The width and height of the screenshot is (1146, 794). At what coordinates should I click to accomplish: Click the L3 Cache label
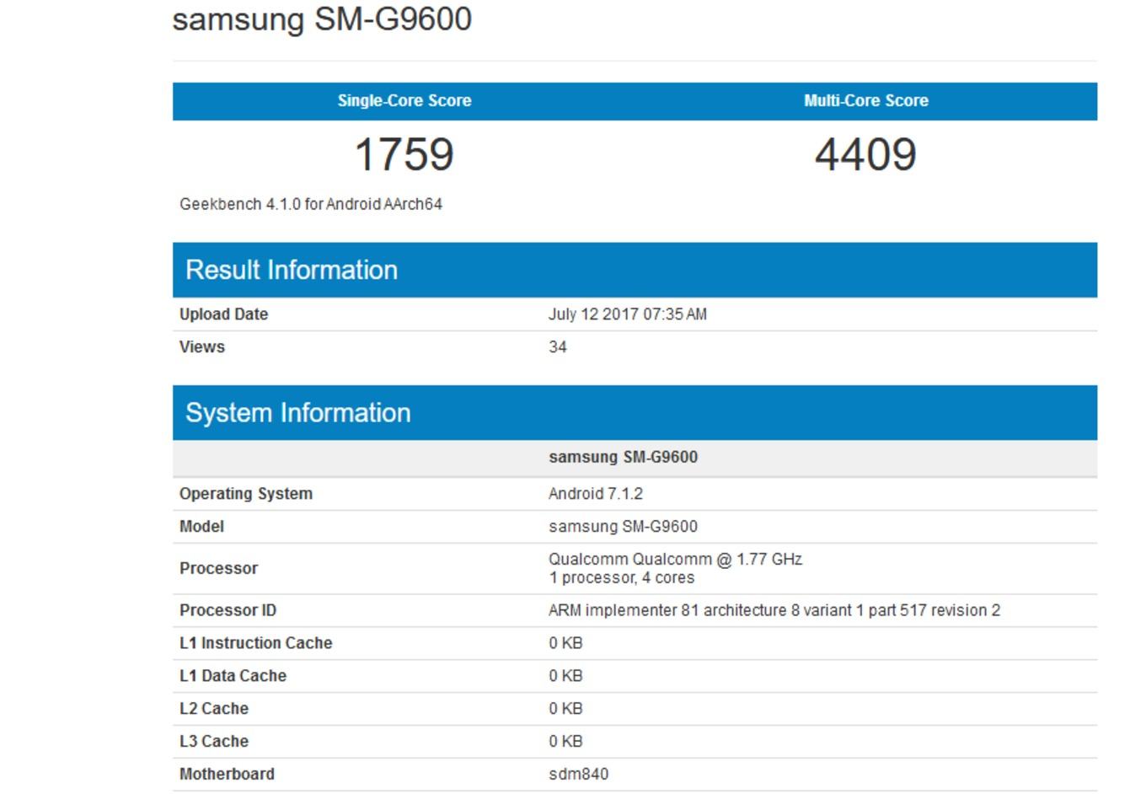(214, 742)
